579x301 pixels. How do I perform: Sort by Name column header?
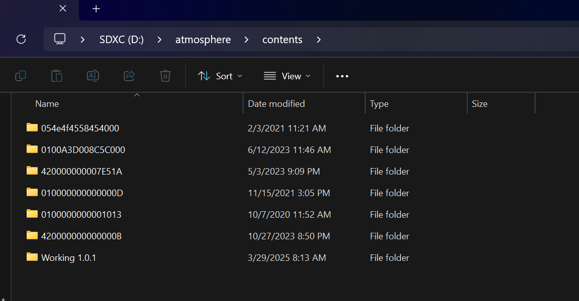[47, 104]
